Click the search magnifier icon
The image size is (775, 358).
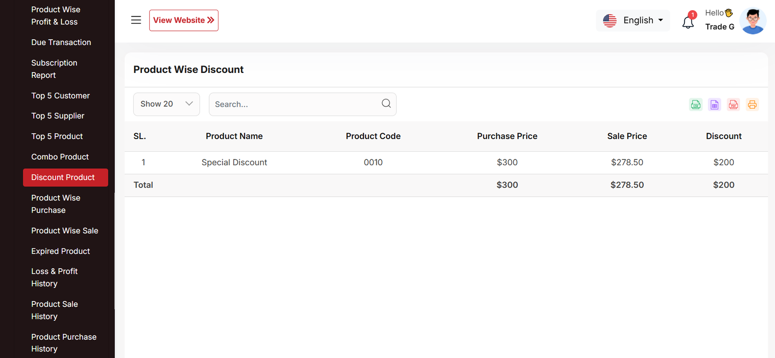pyautogui.click(x=386, y=103)
